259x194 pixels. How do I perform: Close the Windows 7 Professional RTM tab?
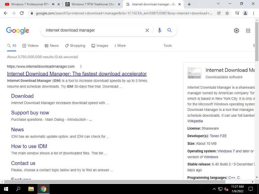coord(59,5)
